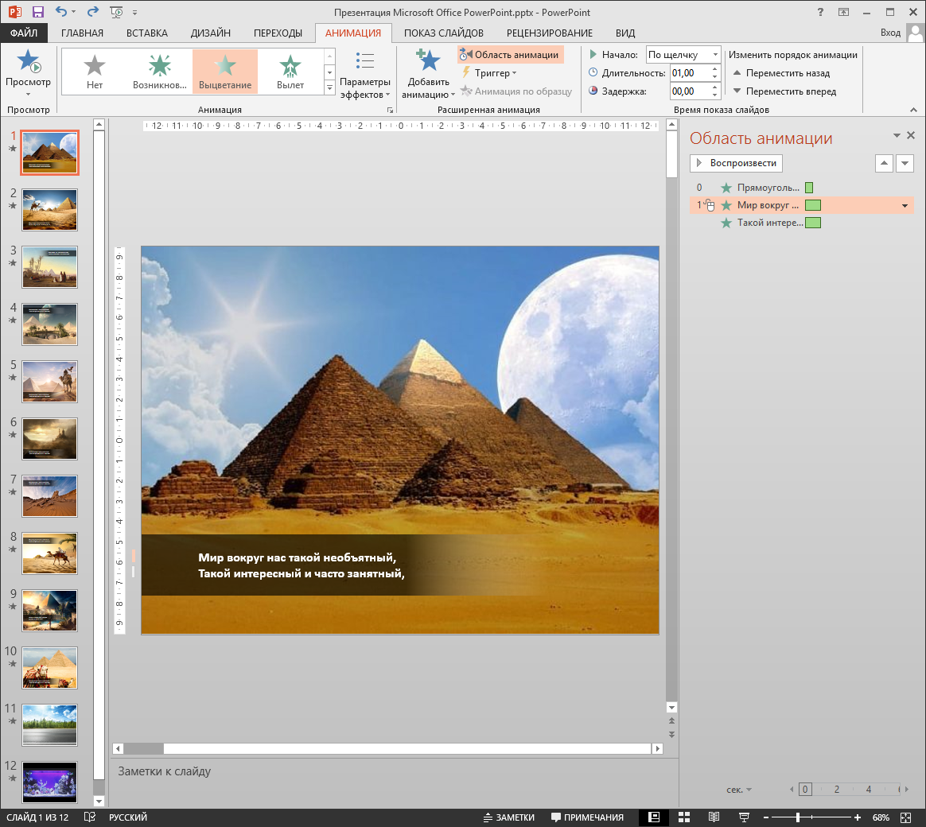Select the Вылет animation effect
This screenshot has height=827, width=926.
click(x=290, y=72)
